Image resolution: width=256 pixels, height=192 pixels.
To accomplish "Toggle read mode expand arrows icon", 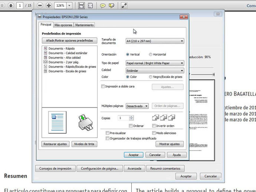I will (124, 6).
